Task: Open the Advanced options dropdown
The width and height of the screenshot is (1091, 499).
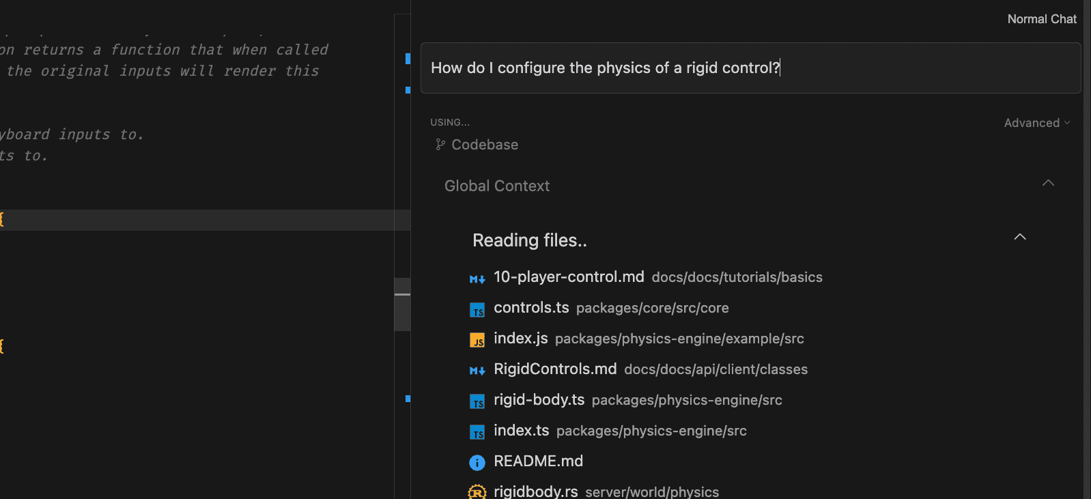Action: [1036, 123]
